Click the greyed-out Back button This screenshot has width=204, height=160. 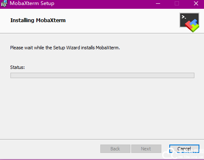pyautogui.click(x=115, y=149)
